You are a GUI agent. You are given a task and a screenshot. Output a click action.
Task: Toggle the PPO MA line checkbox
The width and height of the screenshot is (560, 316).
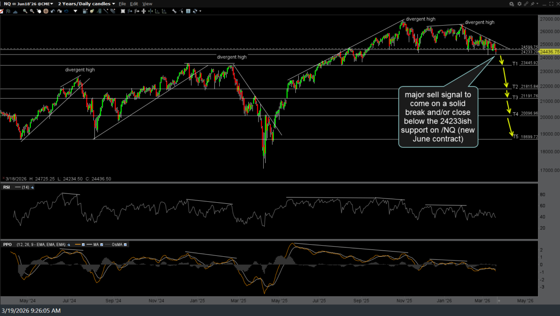pos(102,245)
